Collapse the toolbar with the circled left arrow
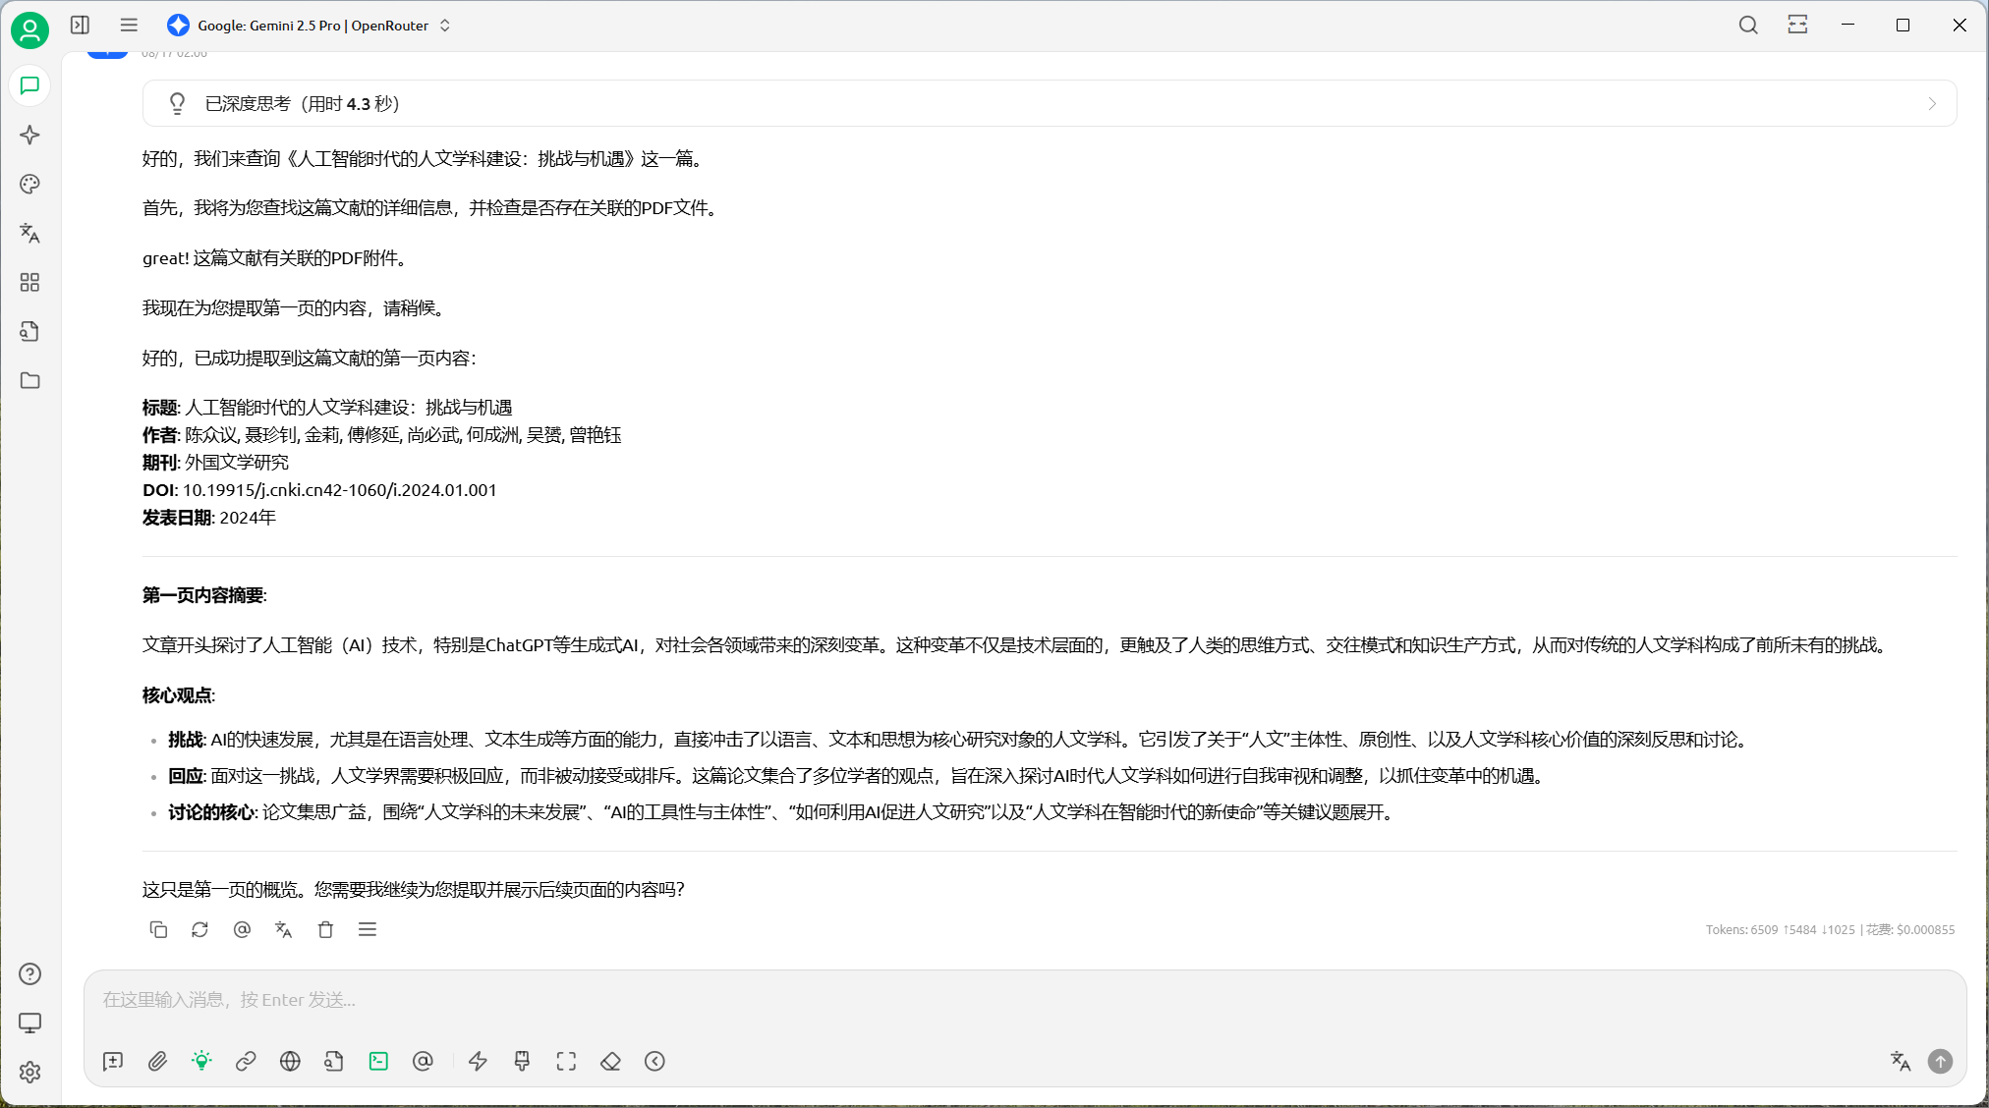The width and height of the screenshot is (1989, 1108). (654, 1061)
